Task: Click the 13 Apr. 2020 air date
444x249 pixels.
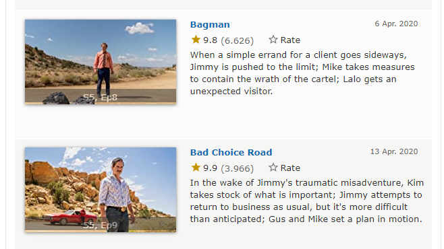Action: (394, 151)
